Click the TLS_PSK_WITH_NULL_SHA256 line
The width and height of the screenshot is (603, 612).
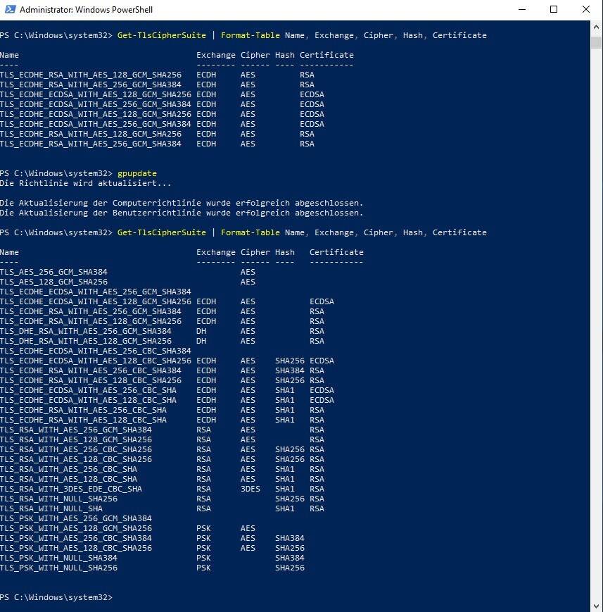pyautogui.click(x=58, y=568)
